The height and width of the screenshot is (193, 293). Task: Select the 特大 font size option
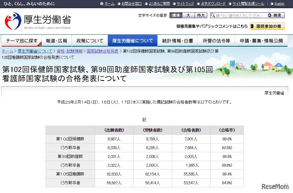point(201,15)
